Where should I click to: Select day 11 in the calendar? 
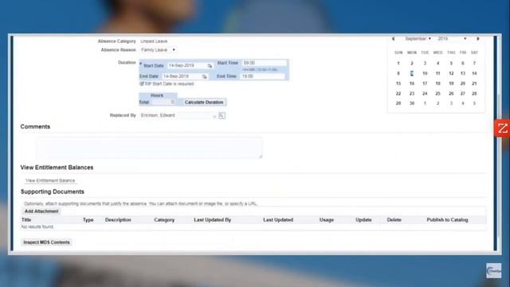pos(437,73)
